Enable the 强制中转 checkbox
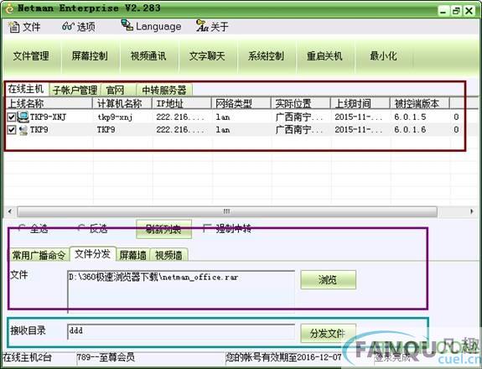 (x=207, y=228)
